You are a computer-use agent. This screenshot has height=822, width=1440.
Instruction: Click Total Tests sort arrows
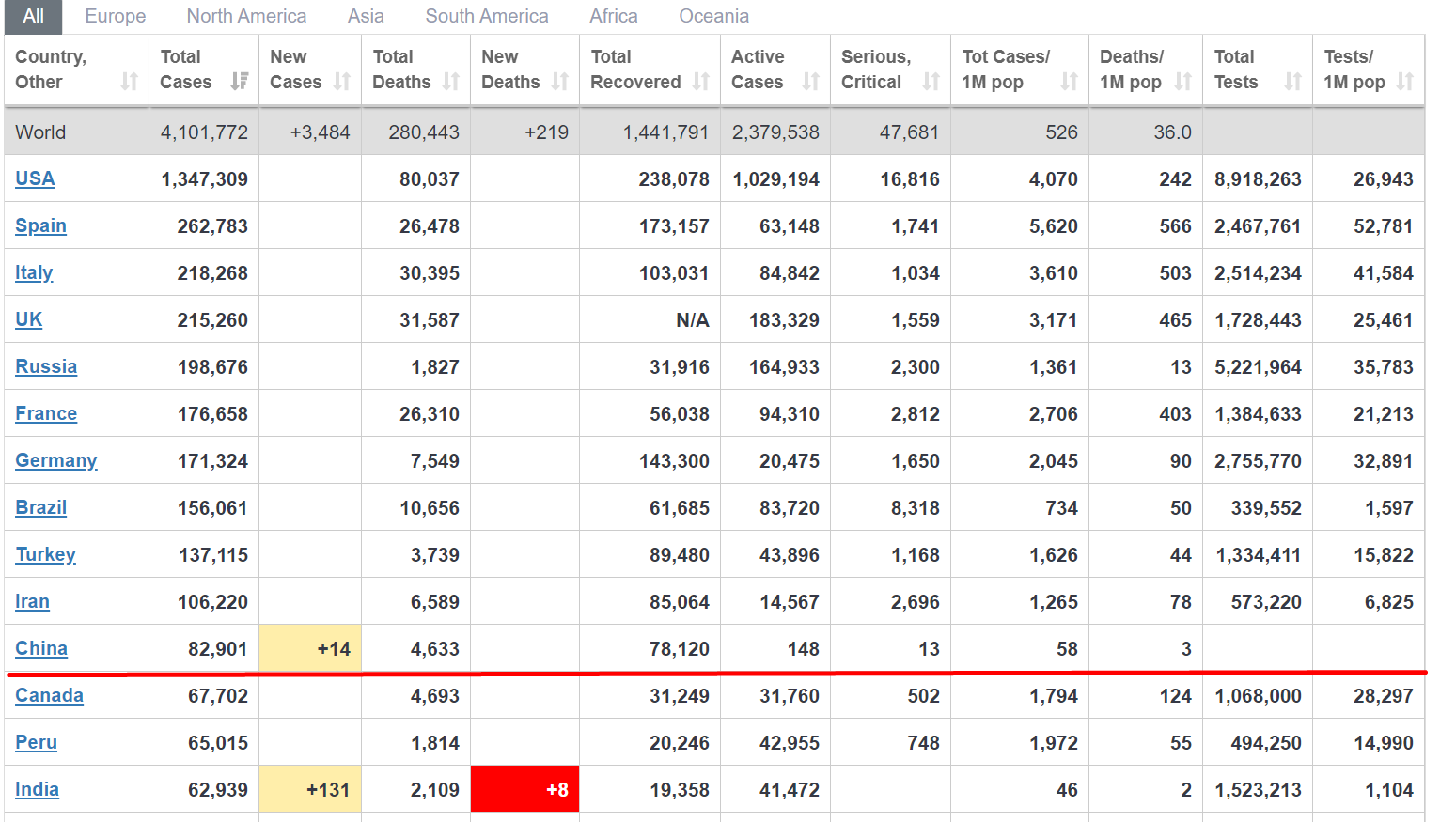[1293, 82]
